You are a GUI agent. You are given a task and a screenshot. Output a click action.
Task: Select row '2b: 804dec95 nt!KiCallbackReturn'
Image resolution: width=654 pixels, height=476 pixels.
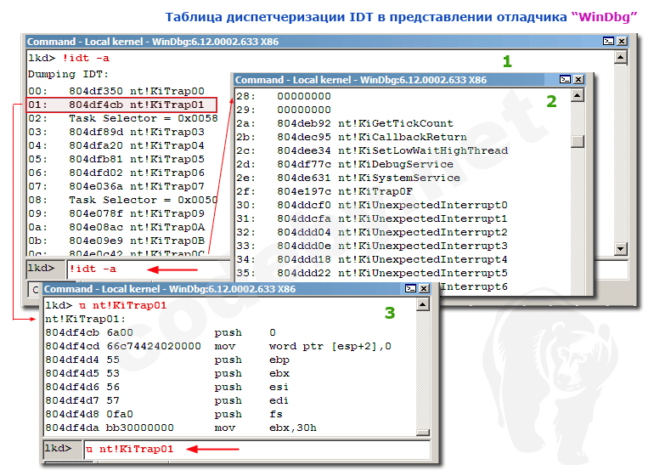pyautogui.click(x=352, y=137)
